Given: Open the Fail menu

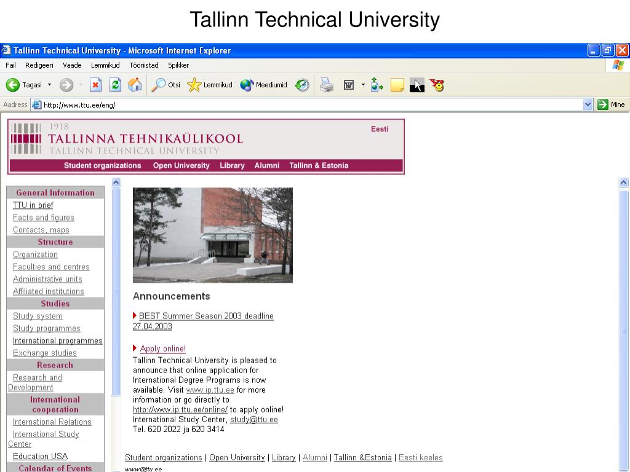Looking at the screenshot, I should click(11, 65).
